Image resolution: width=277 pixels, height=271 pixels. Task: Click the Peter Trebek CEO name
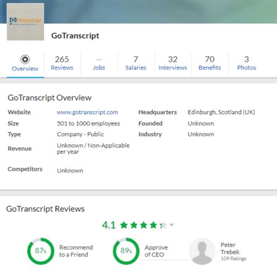coord(230,248)
